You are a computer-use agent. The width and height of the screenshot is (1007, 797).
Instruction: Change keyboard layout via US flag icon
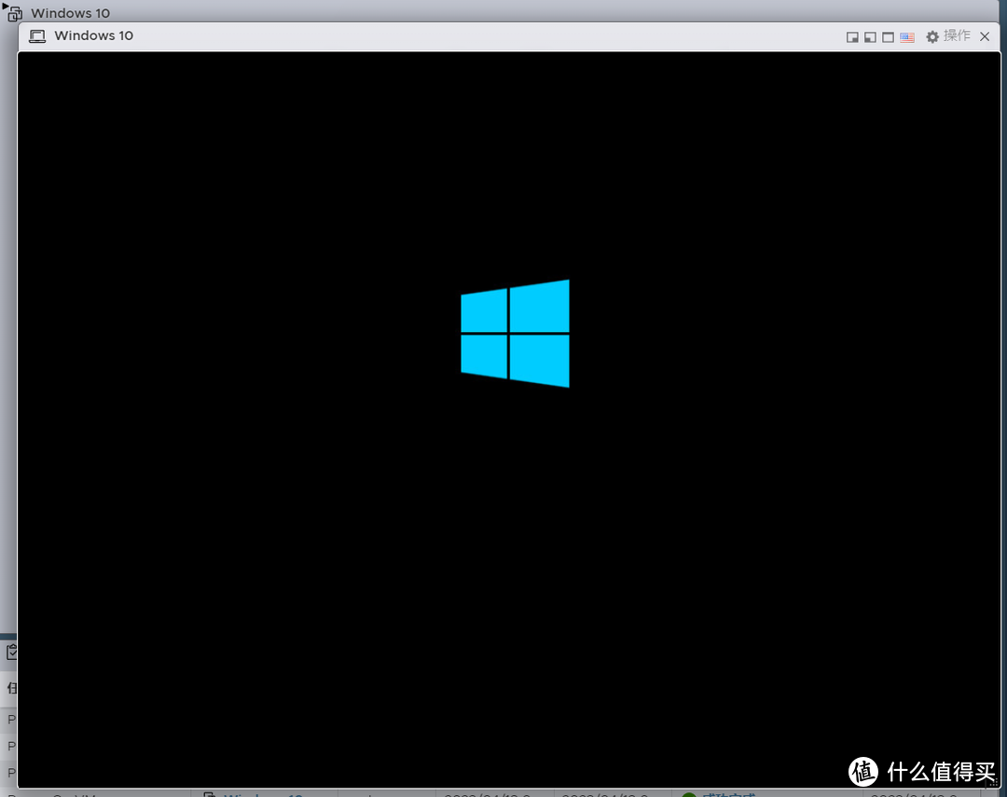click(907, 37)
